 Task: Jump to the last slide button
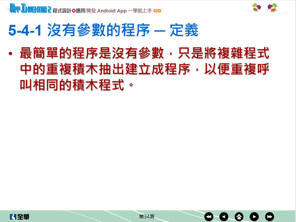[x=269, y=216]
